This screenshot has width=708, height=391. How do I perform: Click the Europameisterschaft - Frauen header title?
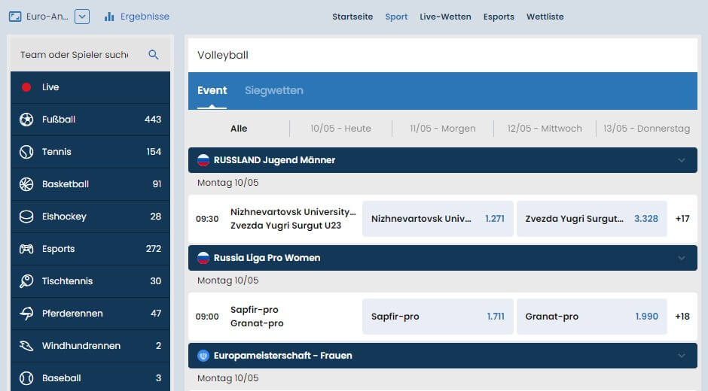click(x=282, y=356)
